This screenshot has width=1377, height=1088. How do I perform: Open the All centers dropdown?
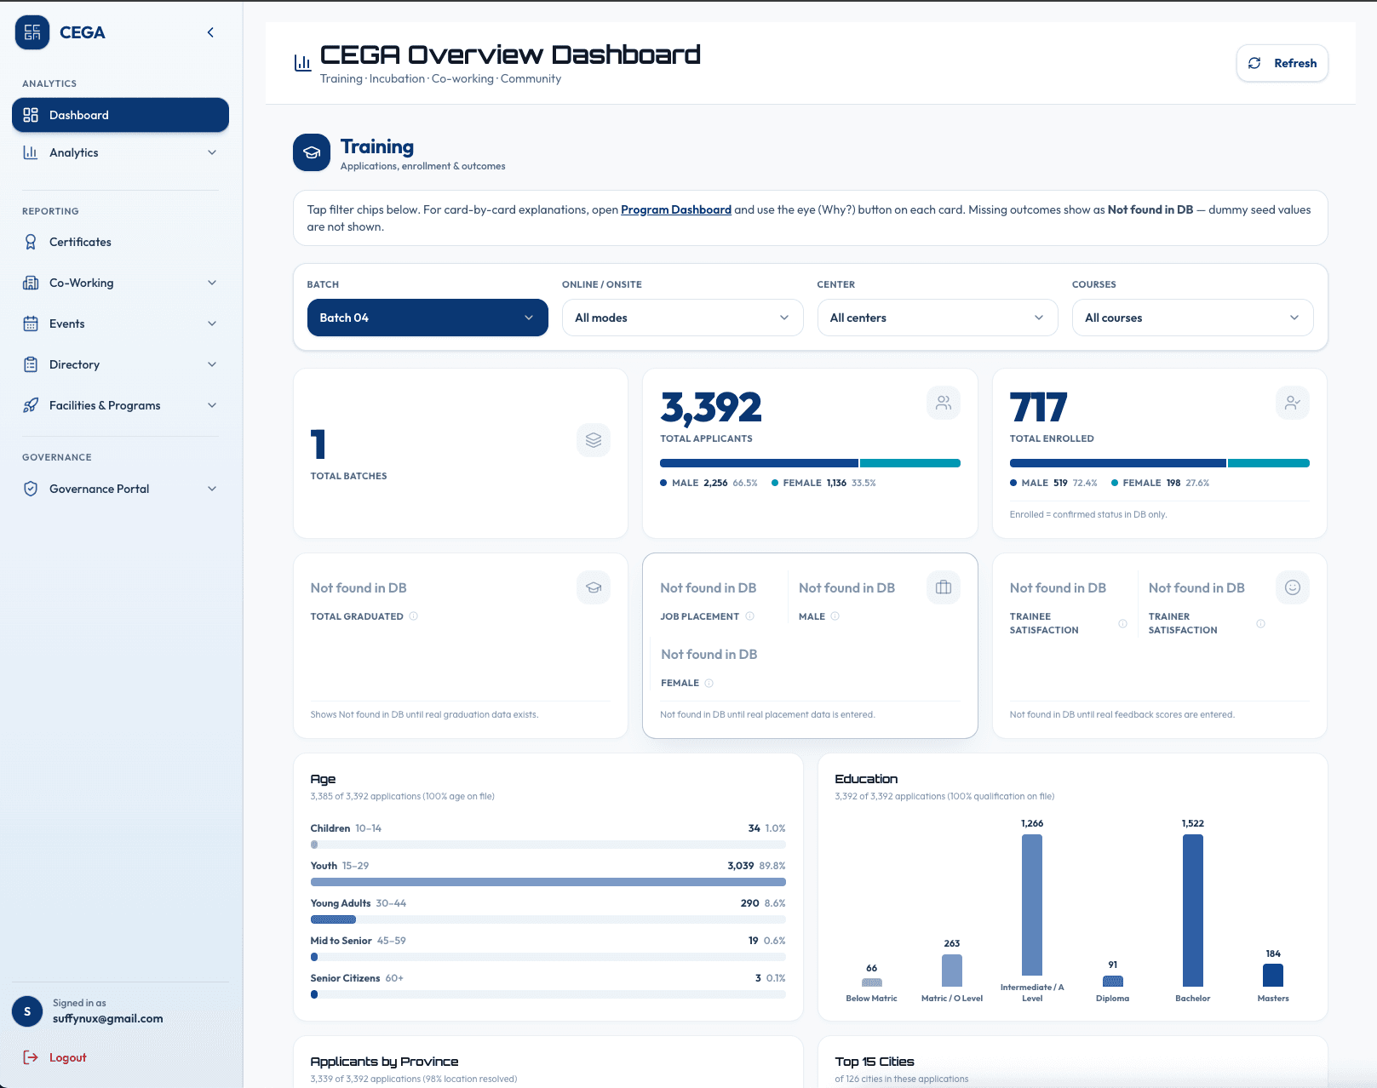[938, 318]
